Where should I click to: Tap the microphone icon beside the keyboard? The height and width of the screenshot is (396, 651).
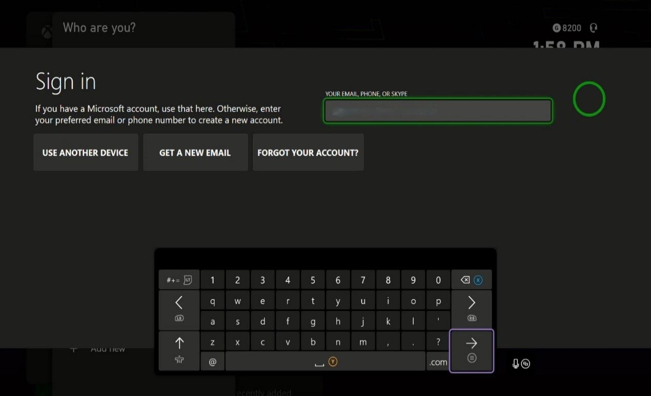(516, 364)
